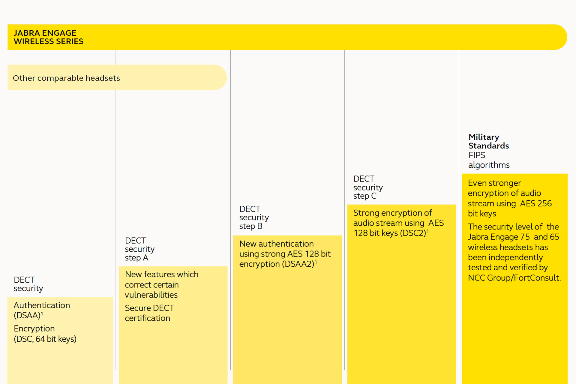Click FIPS algorithms label

(489, 160)
